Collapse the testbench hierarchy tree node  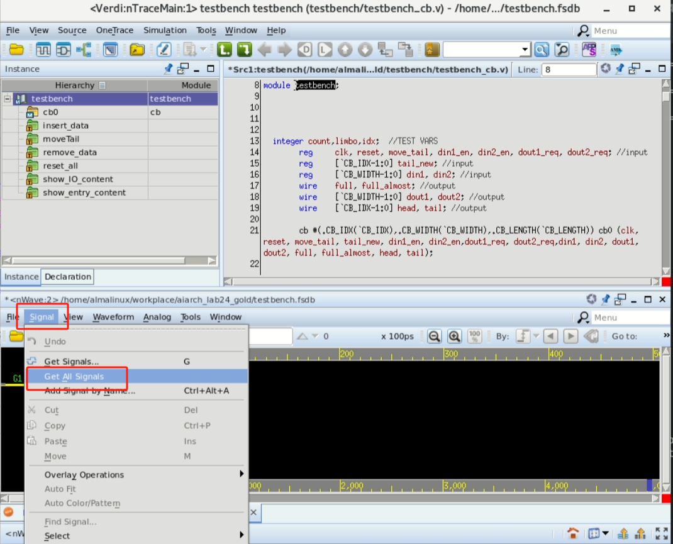pyautogui.click(x=8, y=99)
